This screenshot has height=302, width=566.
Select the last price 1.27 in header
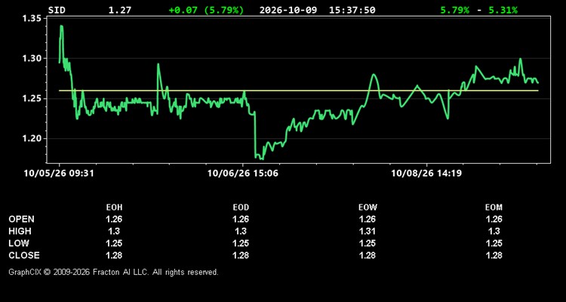click(120, 10)
